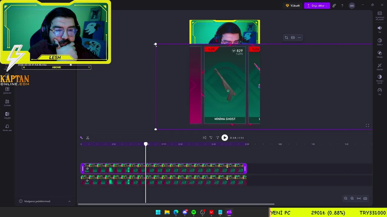The image size is (387, 217).
Task: Expand the Medyanız yedeklenmedi backup notice
Action: 69,201
